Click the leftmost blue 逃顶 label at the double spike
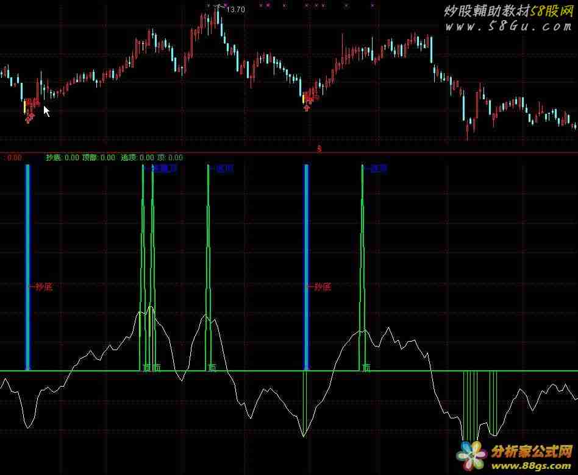 pyautogui.click(x=165, y=167)
